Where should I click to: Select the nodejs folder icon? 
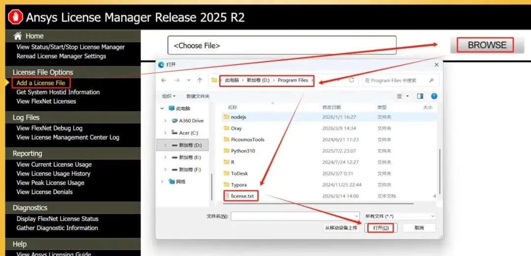(227, 117)
